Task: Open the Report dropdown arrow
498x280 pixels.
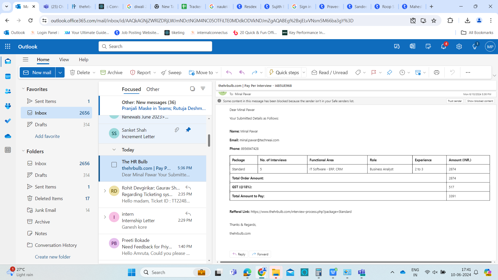Action: point(155,73)
